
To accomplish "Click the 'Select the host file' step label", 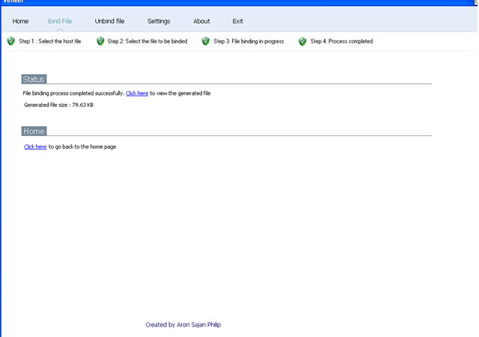I will pos(50,41).
